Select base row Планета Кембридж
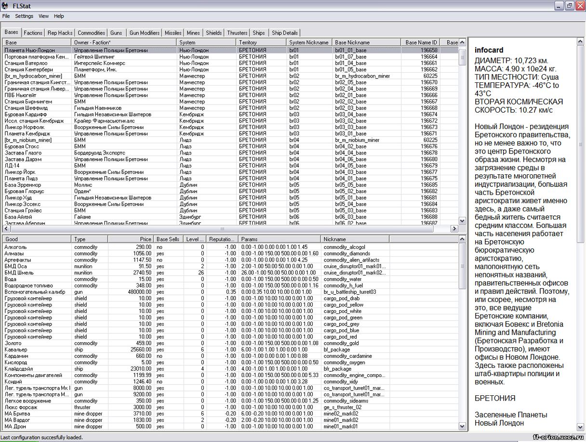Screen dimensions: 586x442 tap(230, 133)
